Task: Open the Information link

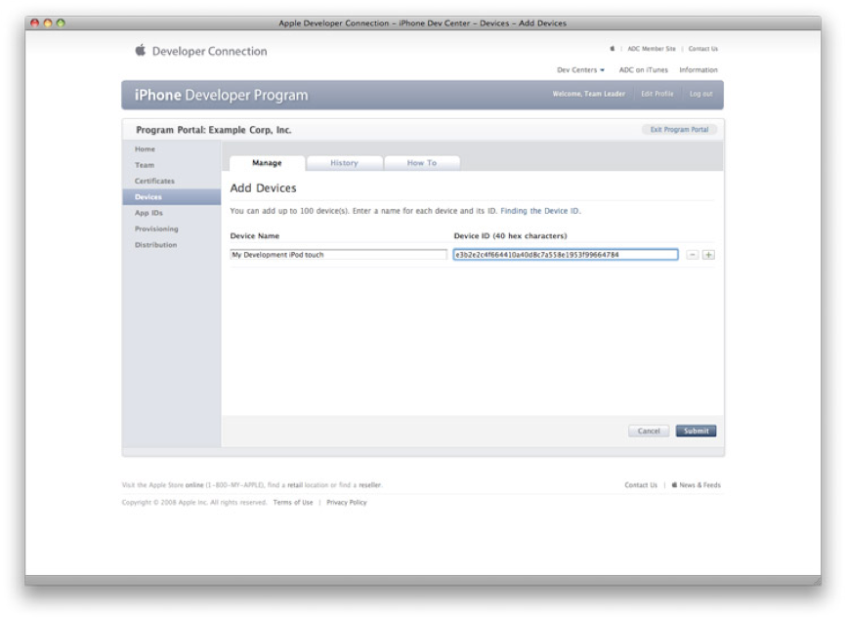Action: coord(699,70)
